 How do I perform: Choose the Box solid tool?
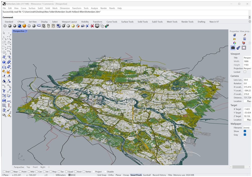4,62
